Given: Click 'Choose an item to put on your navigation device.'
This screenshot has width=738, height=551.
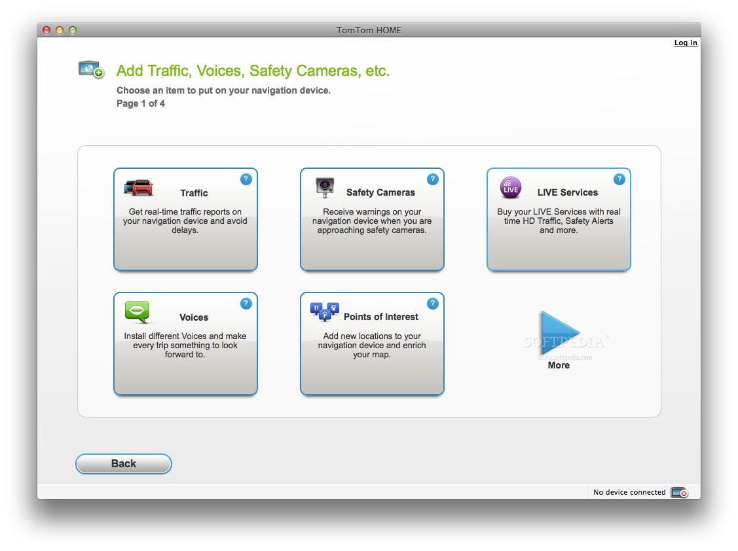Looking at the screenshot, I should (x=223, y=90).
